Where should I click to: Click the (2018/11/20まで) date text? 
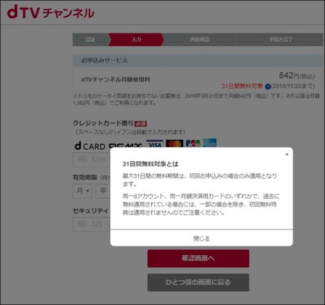coord(293,86)
